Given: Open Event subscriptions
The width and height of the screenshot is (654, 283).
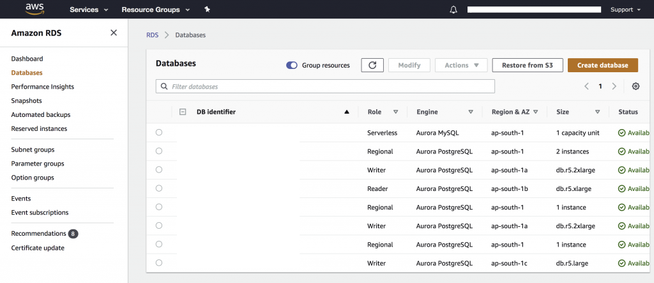Looking at the screenshot, I should 40,213.
